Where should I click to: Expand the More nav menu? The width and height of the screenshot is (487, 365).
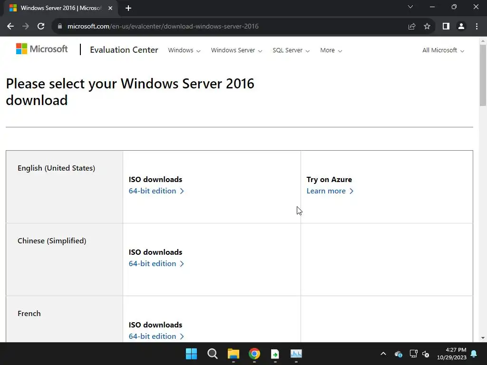[x=331, y=50]
